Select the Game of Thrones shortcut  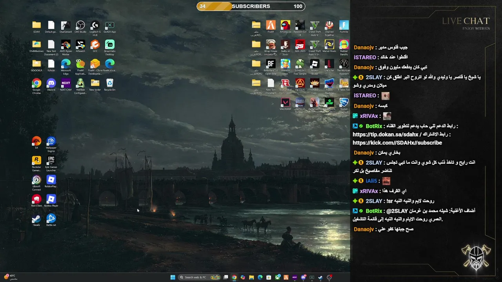point(300,105)
